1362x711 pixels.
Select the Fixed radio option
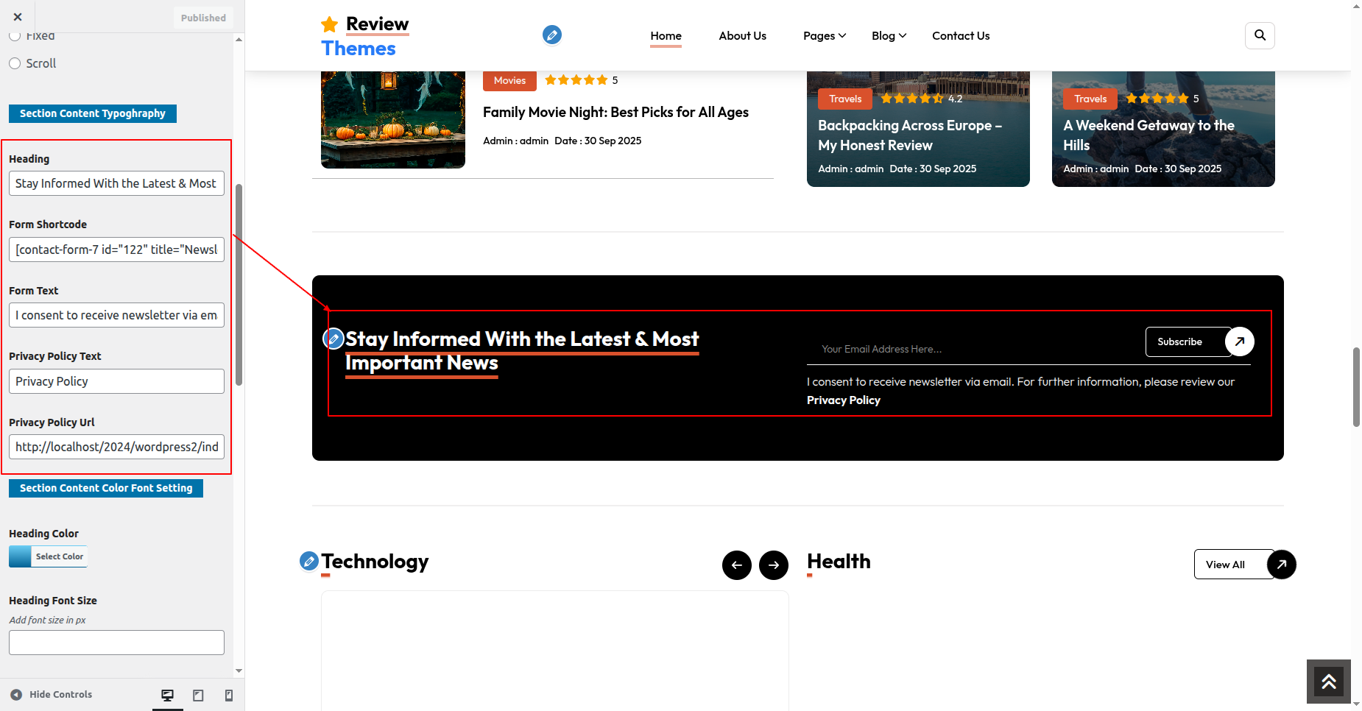click(15, 36)
